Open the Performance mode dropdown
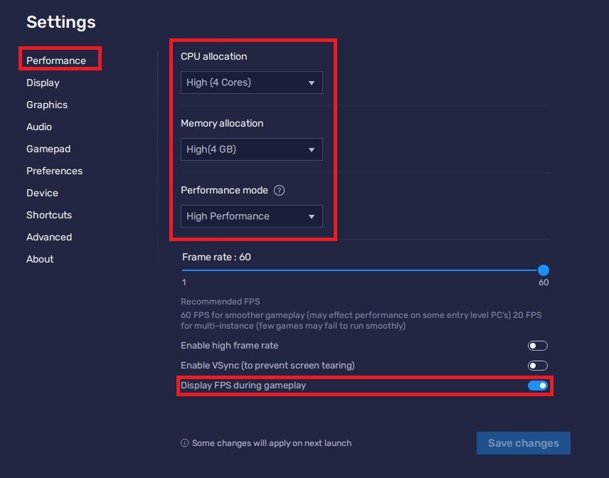This screenshot has height=478, width=609. 251,216
